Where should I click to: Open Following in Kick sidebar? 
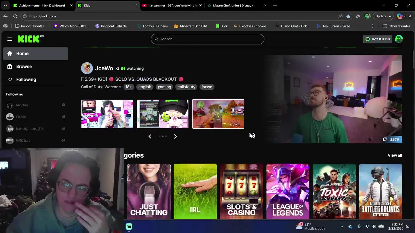(x=36, y=79)
